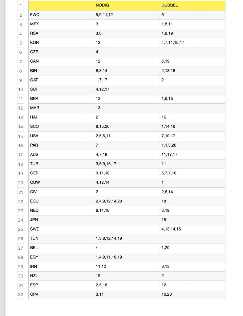Click the TUR nodig cell 3,5,9,15,17
The image size is (243, 316).
[x=127, y=164]
